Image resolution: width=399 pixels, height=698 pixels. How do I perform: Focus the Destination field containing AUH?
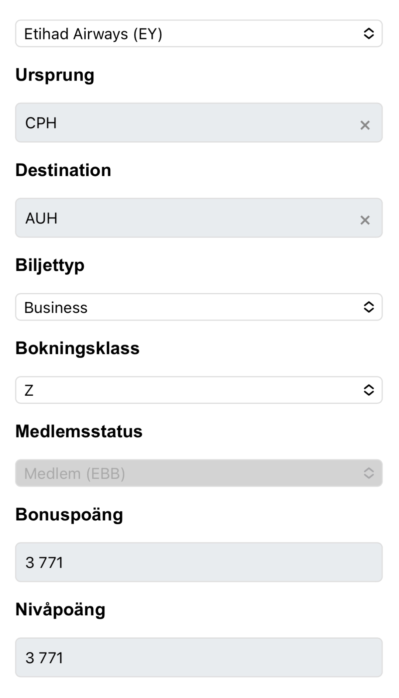(x=185, y=218)
